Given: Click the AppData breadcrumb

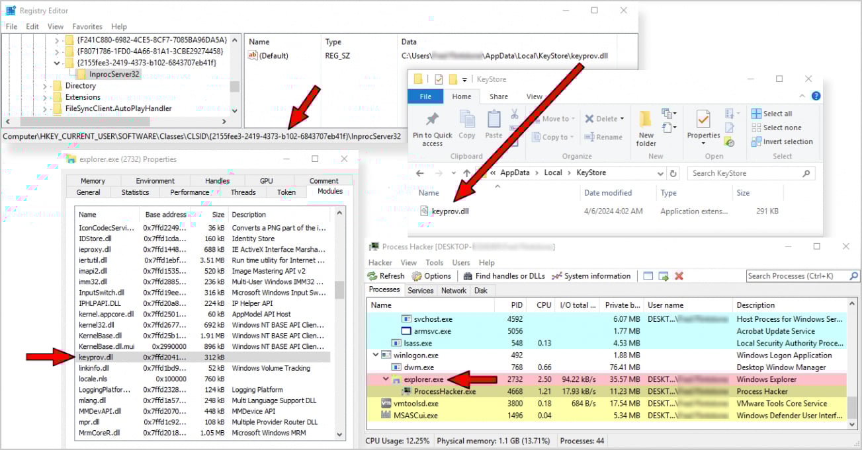Looking at the screenshot, I should point(516,172).
